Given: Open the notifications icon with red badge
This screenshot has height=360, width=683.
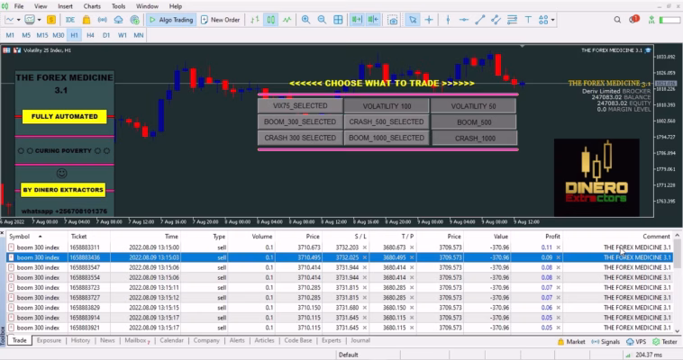Looking at the screenshot, I should coord(633,19).
